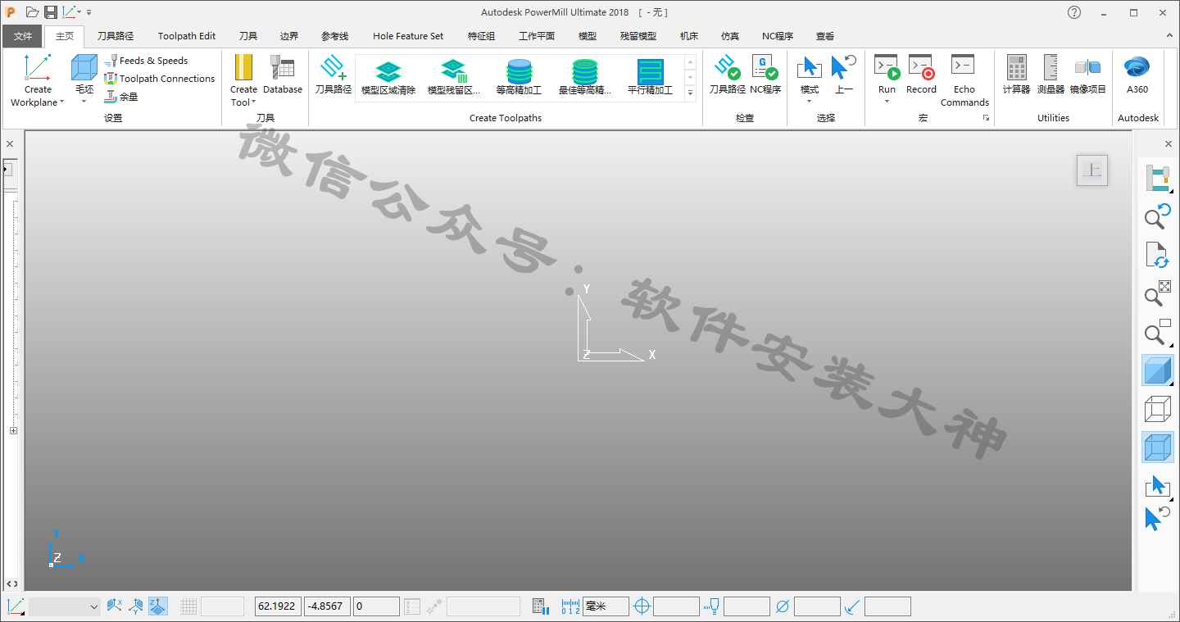
Task: Switch to the 刀具路径 ribbon tab
Action: point(116,36)
